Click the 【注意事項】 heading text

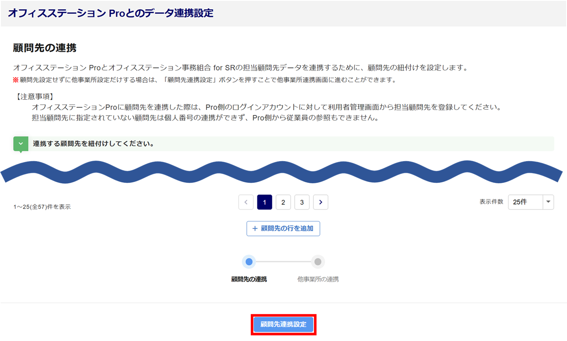(x=34, y=97)
